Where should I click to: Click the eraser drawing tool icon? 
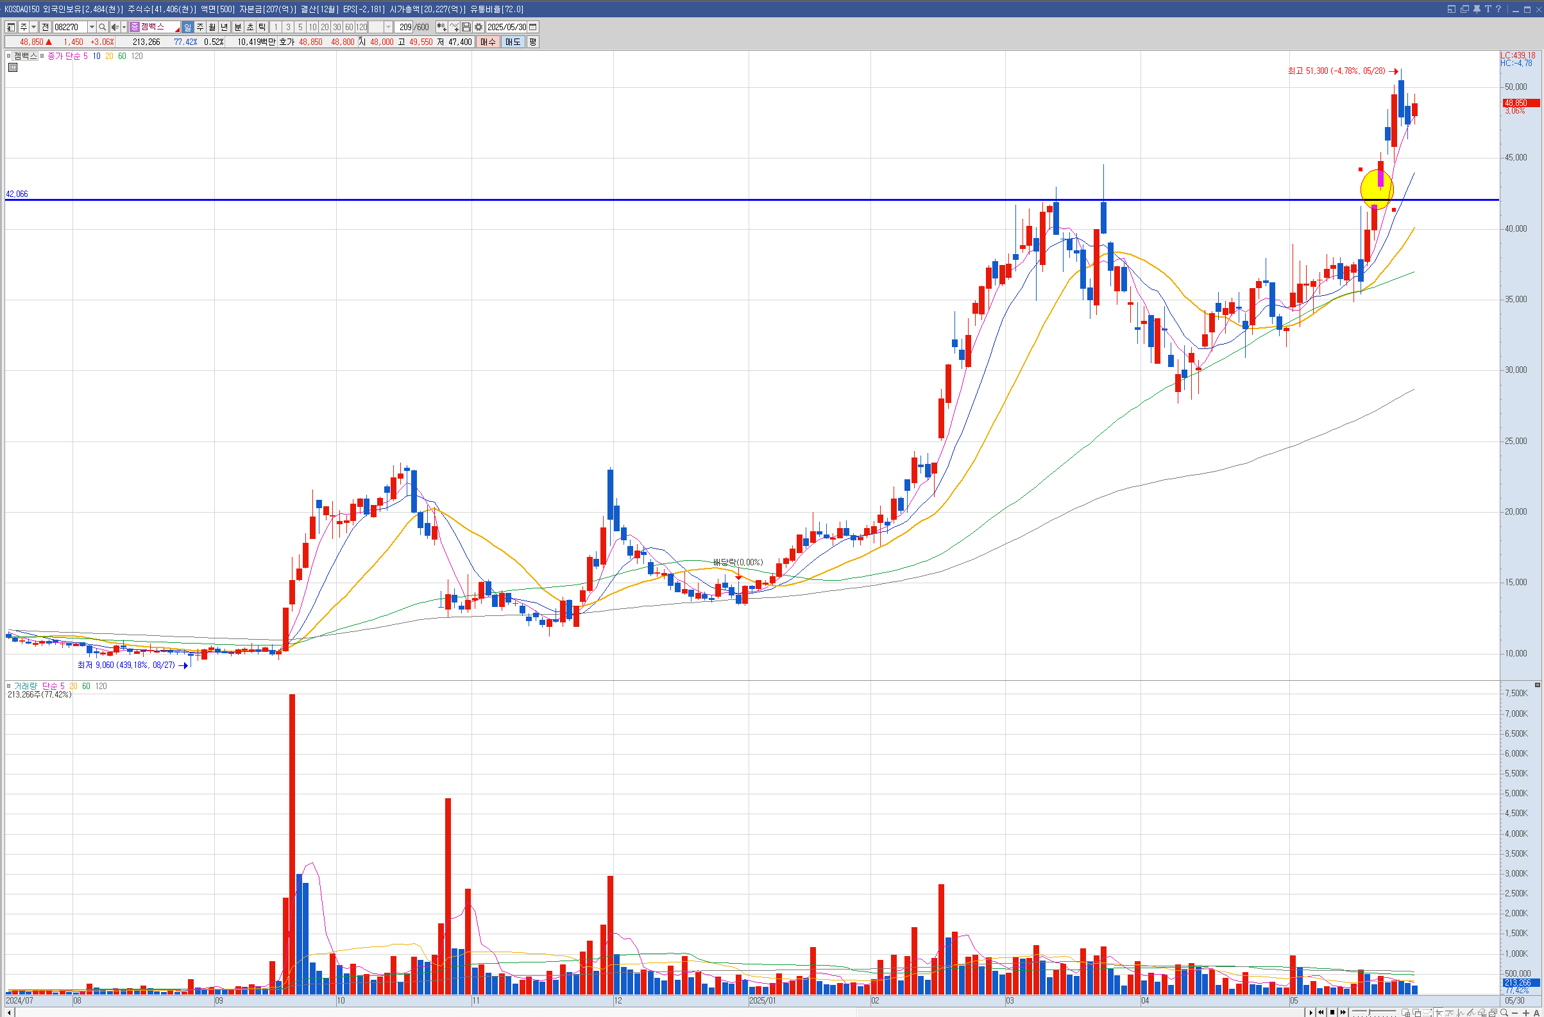pyautogui.click(x=1482, y=1013)
